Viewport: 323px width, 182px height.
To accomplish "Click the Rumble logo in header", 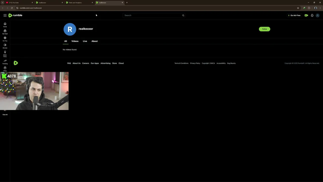I will pyautogui.click(x=15, y=15).
